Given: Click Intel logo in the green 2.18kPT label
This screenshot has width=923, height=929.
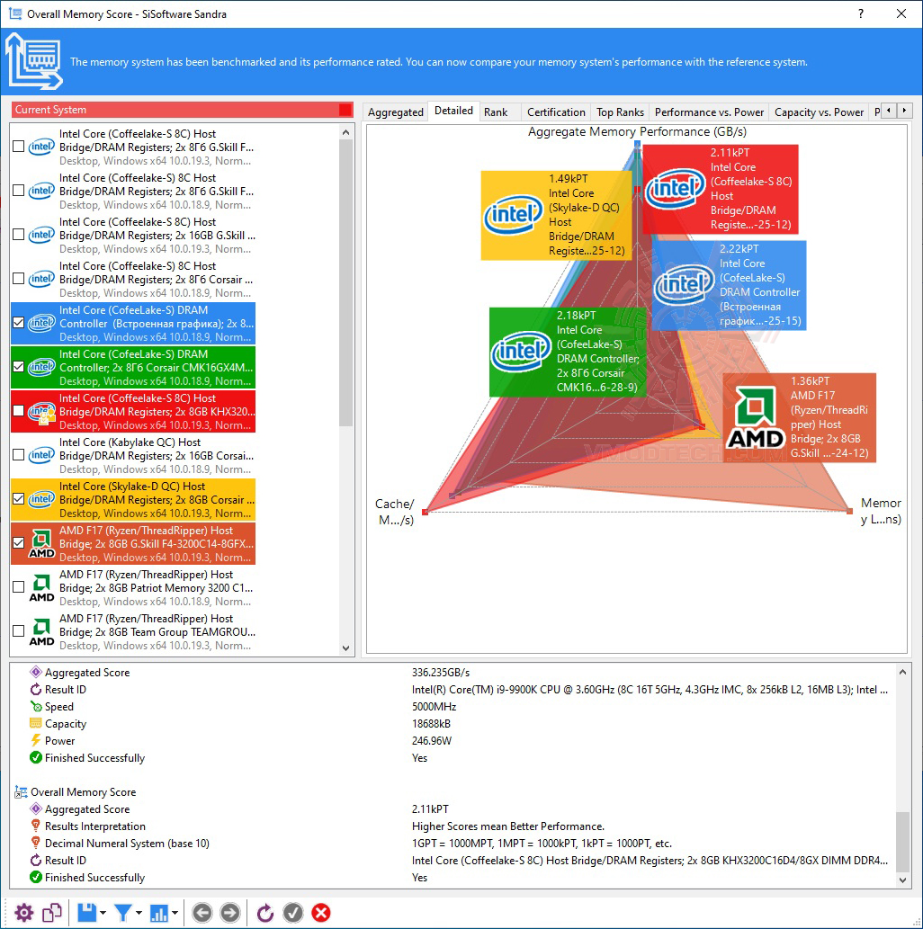Looking at the screenshot, I should pyautogui.click(x=521, y=352).
